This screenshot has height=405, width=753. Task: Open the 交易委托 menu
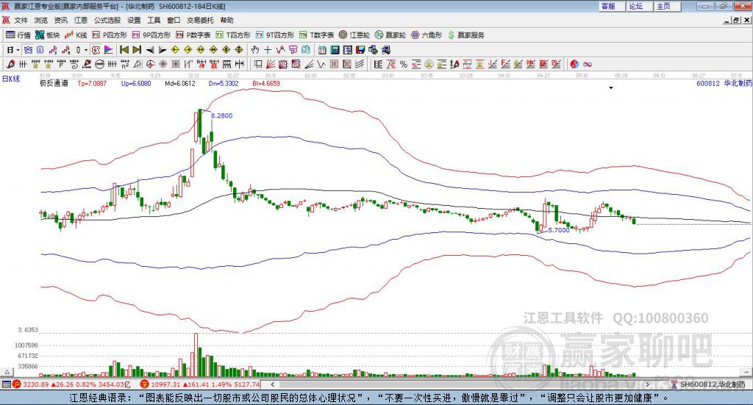click(x=200, y=20)
